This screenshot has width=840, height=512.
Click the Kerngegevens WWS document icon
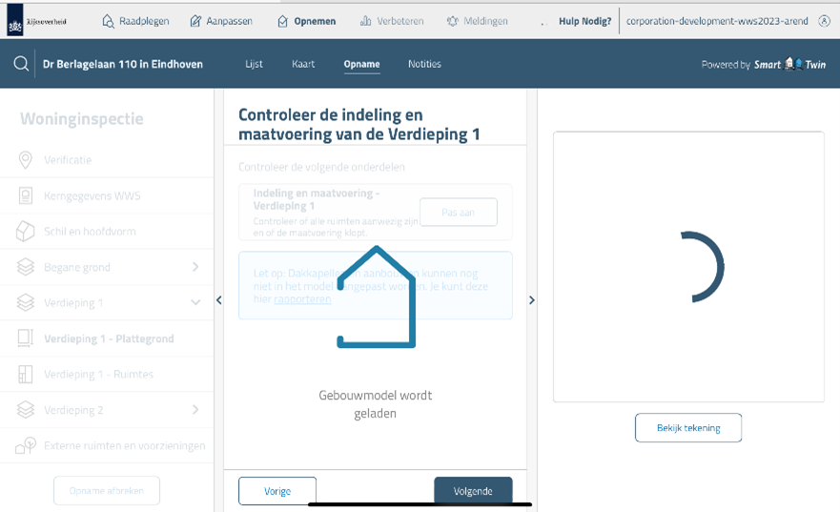(x=26, y=195)
